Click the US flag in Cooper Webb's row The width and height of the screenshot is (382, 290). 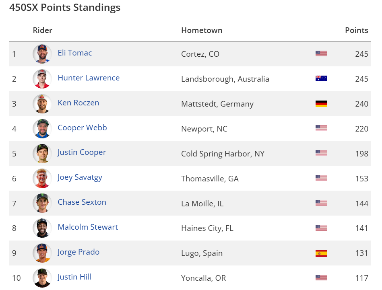coord(321,128)
